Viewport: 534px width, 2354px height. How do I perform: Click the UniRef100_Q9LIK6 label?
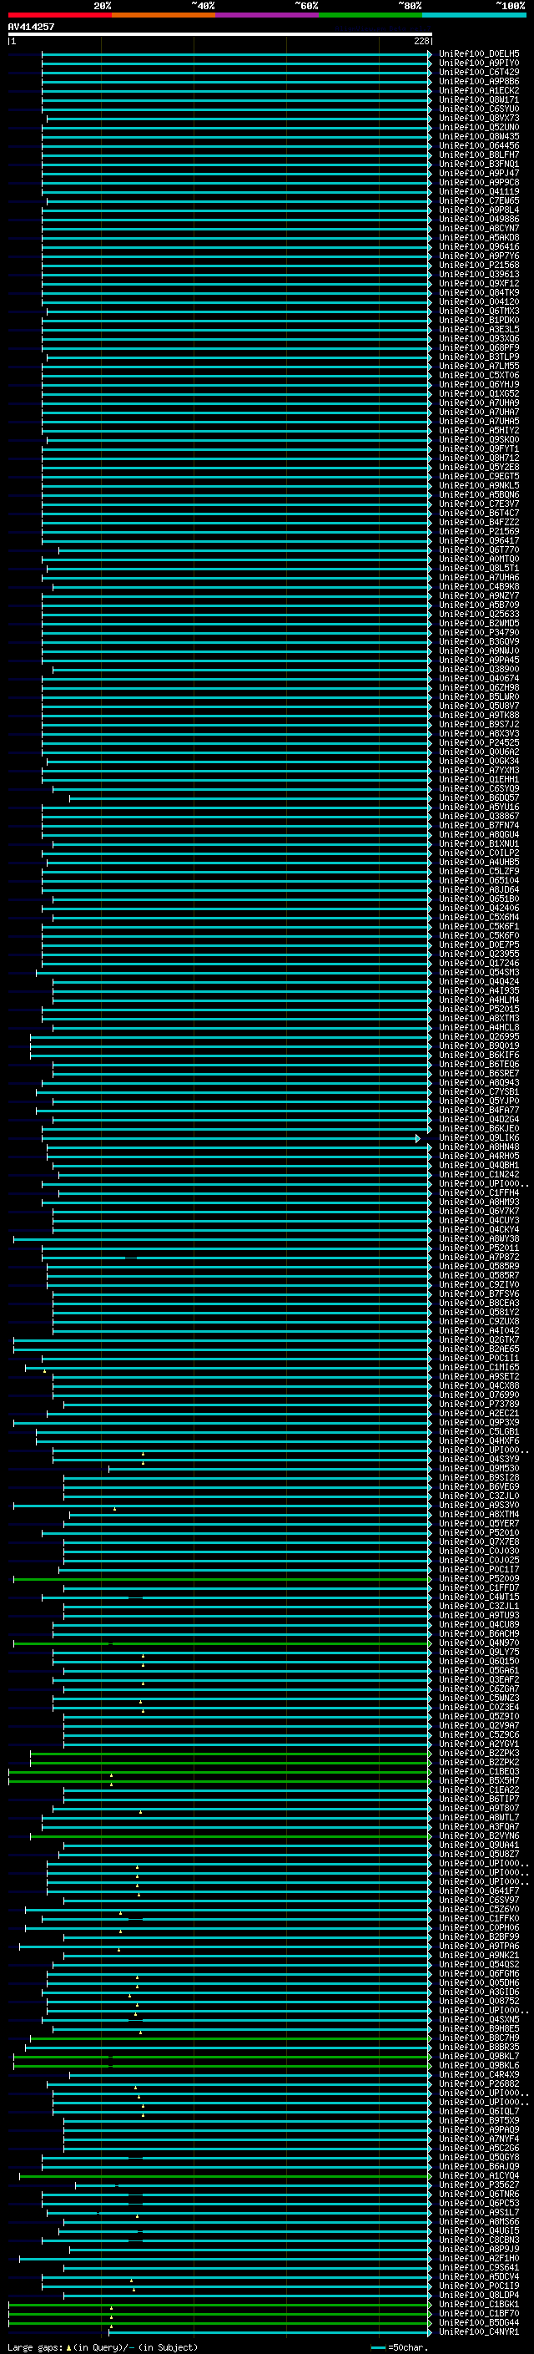(478, 1137)
